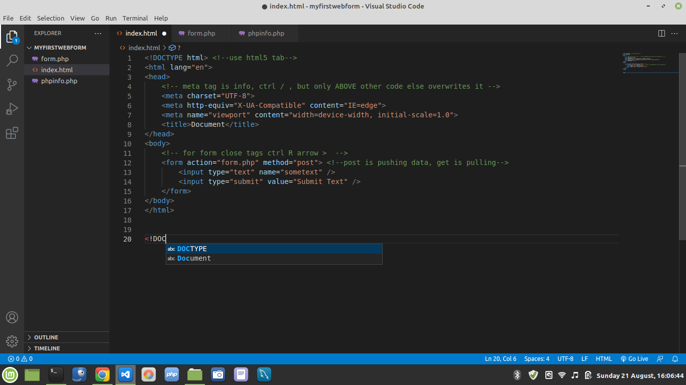This screenshot has width=686, height=385.
Task: Click the Split Editor Right icon
Action: tap(661, 34)
